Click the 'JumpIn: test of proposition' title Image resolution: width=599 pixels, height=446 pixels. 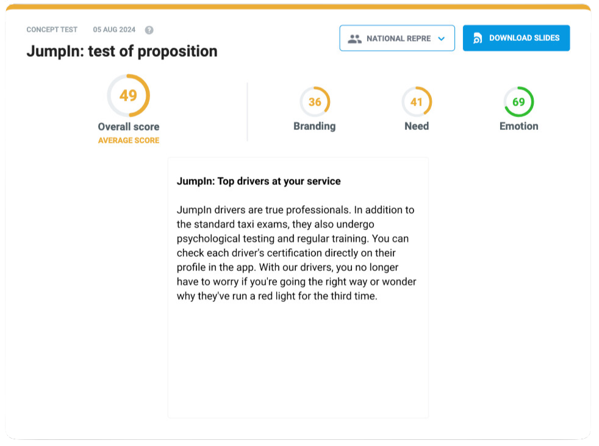(122, 51)
